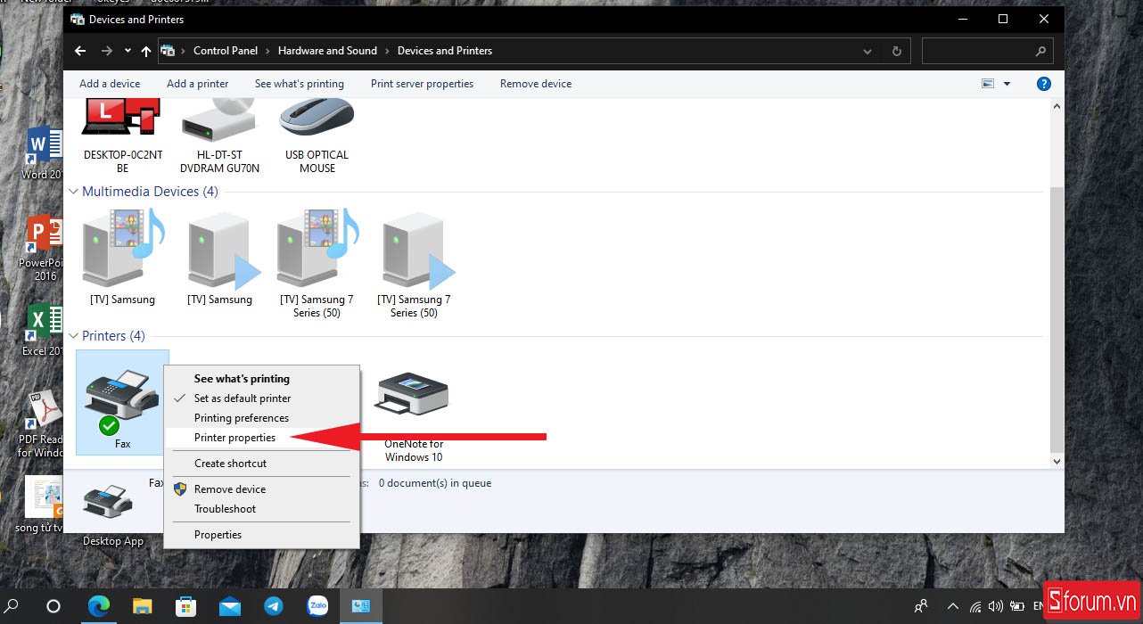1143x624 pixels.
Task: Collapse the Multimedia Devices group
Action: [73, 192]
